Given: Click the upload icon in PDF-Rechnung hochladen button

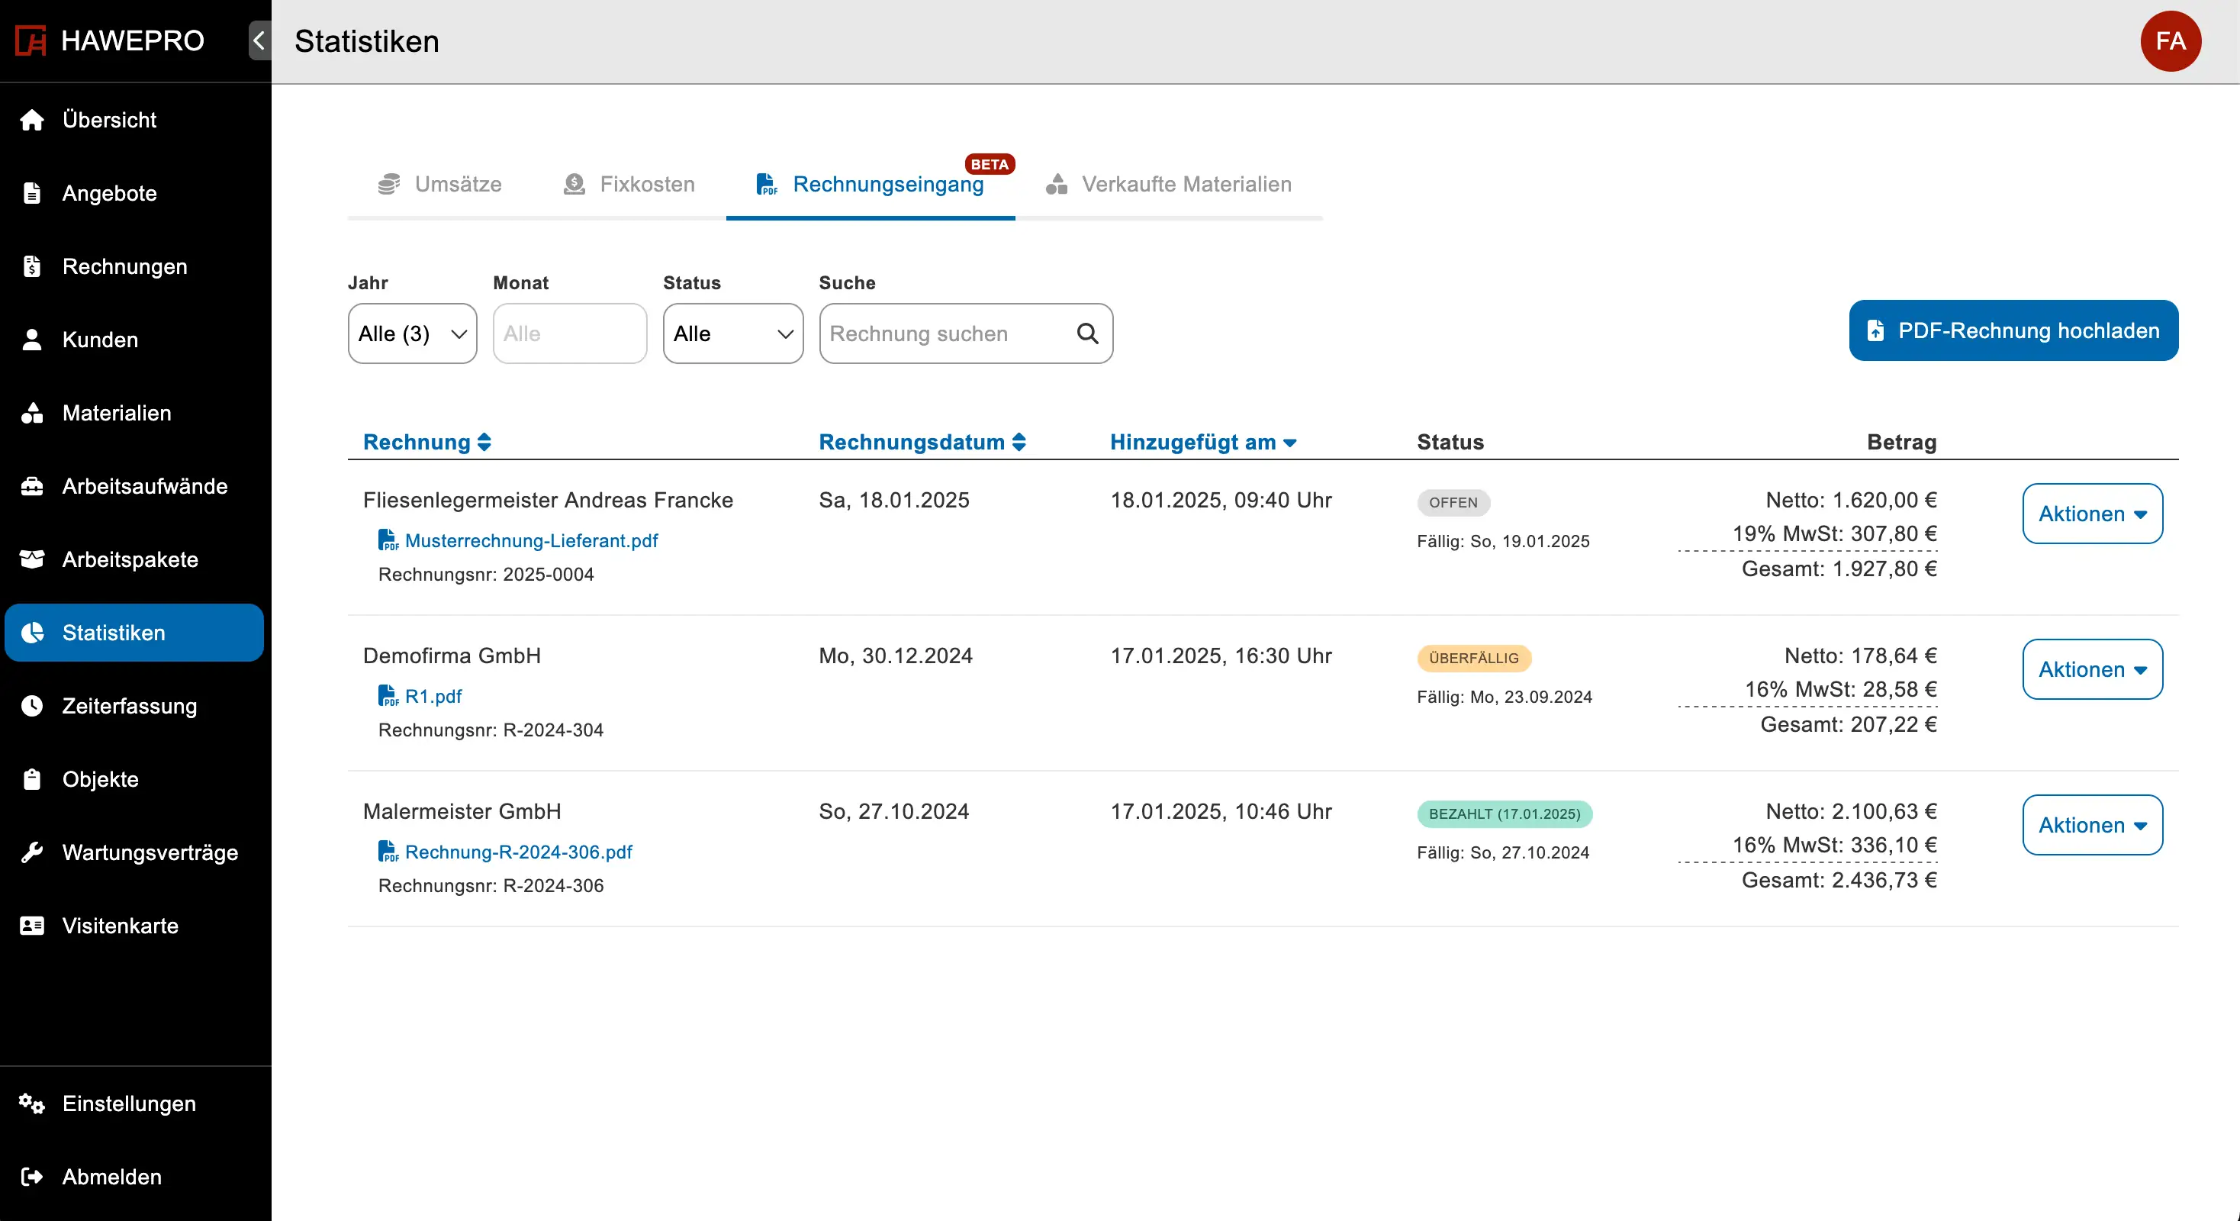Looking at the screenshot, I should click(1875, 330).
